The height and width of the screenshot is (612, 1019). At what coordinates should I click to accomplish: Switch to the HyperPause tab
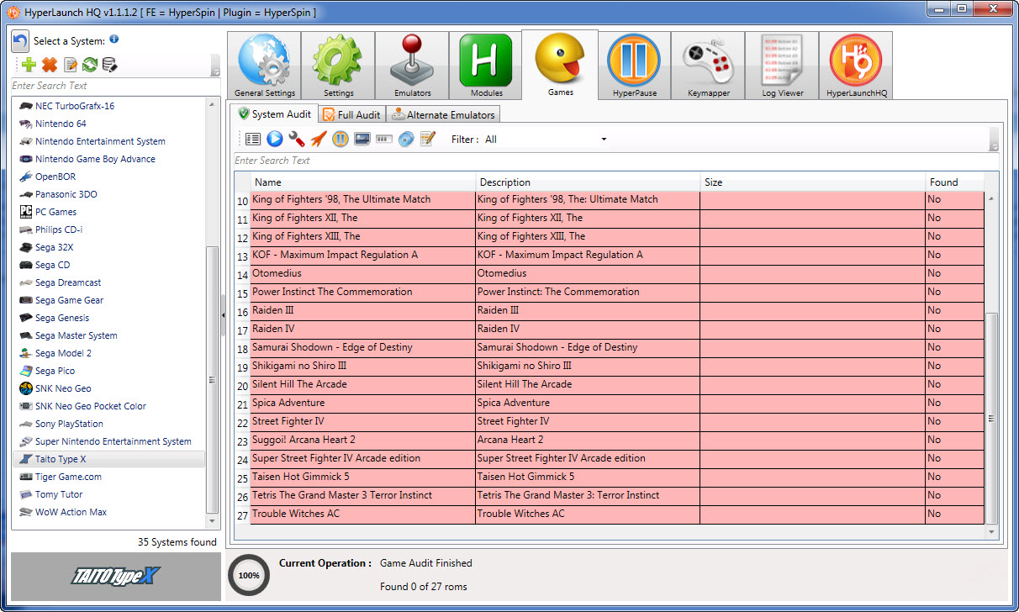634,66
